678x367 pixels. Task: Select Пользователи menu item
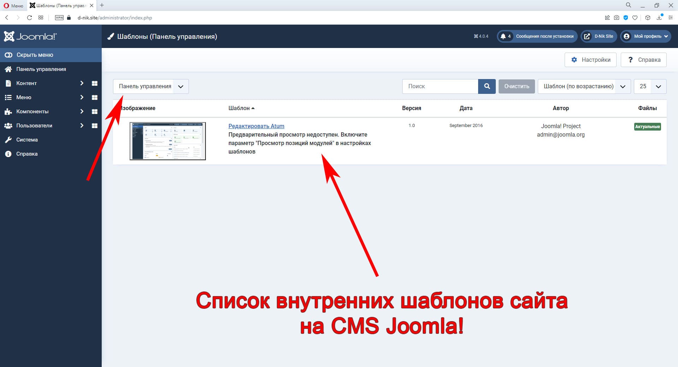(34, 126)
